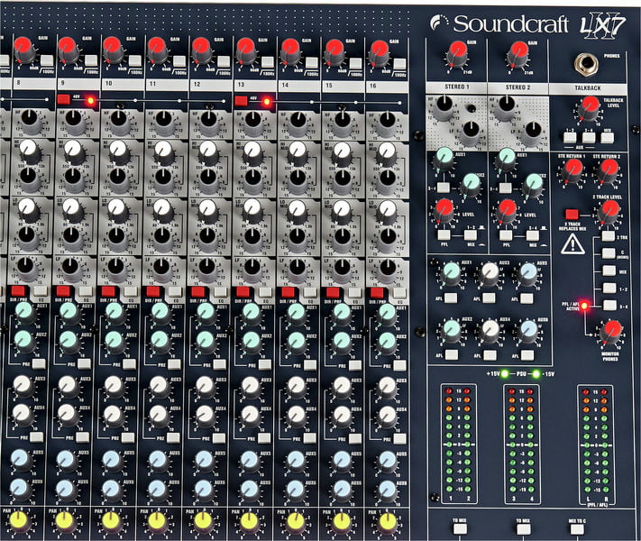
Task: Select the MIX monitor source button
Action: (609, 270)
